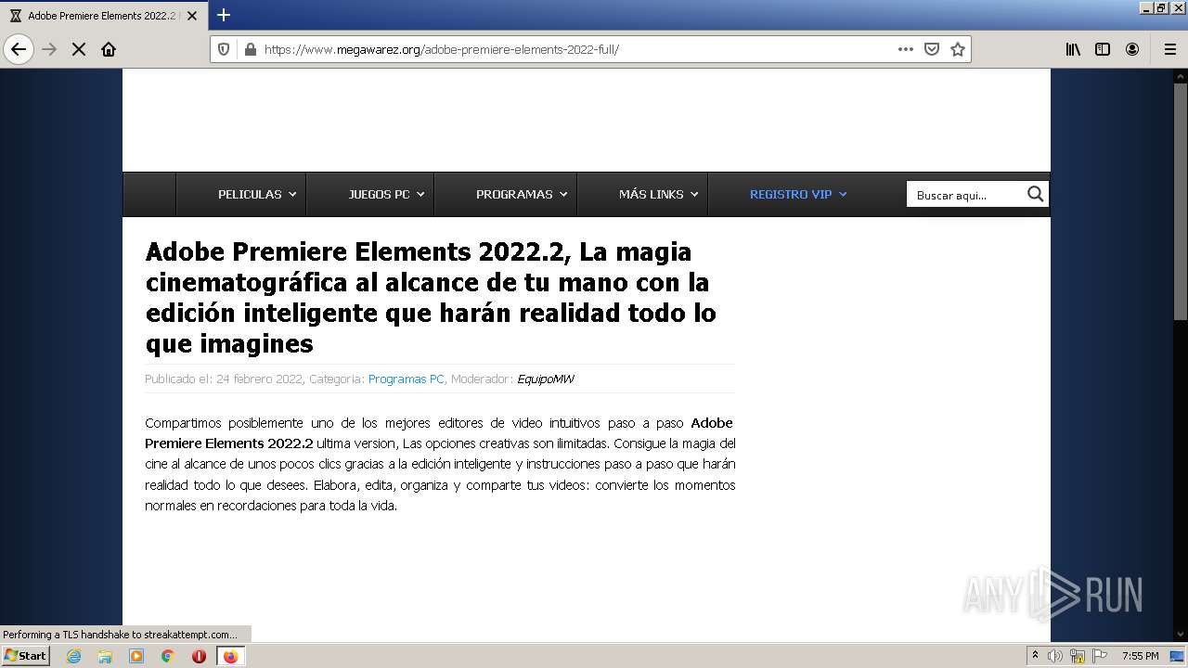Open the Firefox account icon

click(x=1132, y=49)
